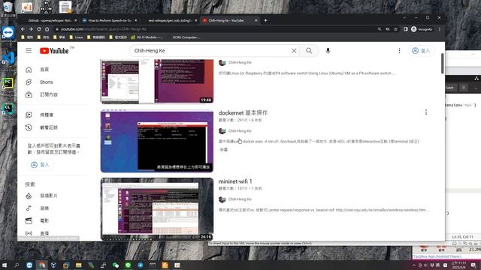The height and width of the screenshot is (270, 481).
Task: Start voice search with the microphone icon
Action: [328, 50]
